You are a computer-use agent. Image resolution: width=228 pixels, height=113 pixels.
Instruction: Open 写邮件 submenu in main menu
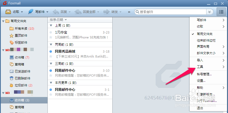(209, 20)
